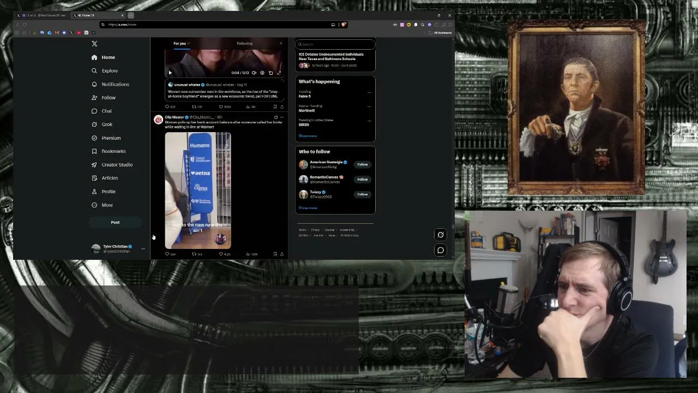
Task: Share the Clip Master post
Action: click(x=281, y=254)
